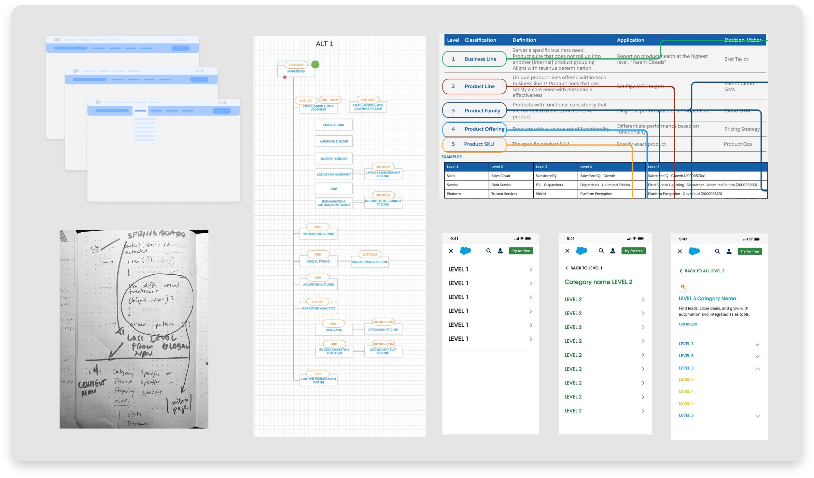The width and height of the screenshot is (814, 478).
Task: Click cloud logo in the back wireframe window
Action: click(57, 40)
